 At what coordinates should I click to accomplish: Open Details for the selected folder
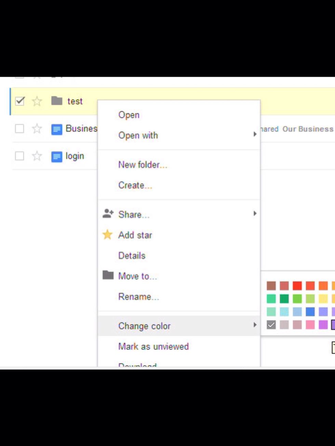coord(132,255)
